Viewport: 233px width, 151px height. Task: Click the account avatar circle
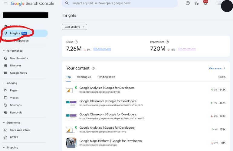(x=227, y=6)
